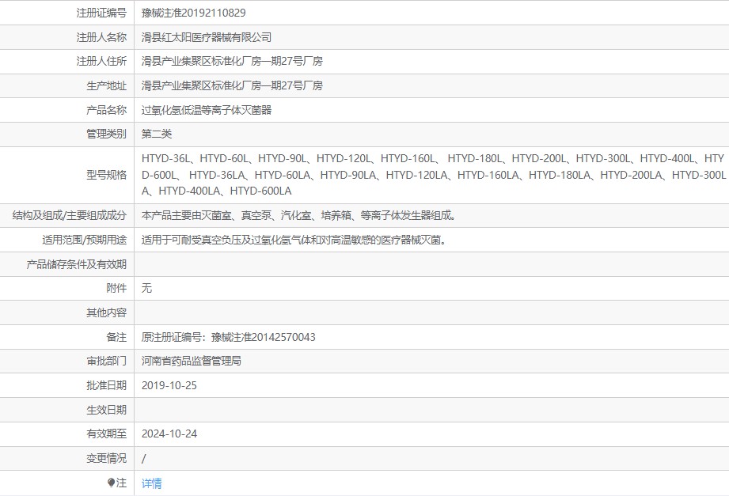Select approval date 2019-10-25

[169, 385]
